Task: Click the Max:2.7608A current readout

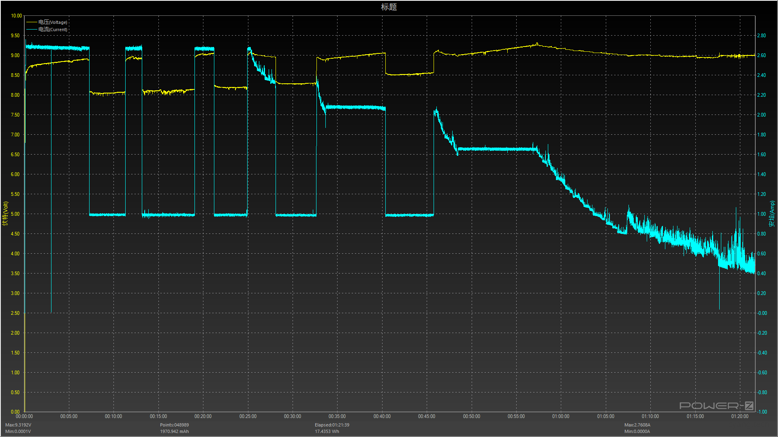Action: point(637,425)
